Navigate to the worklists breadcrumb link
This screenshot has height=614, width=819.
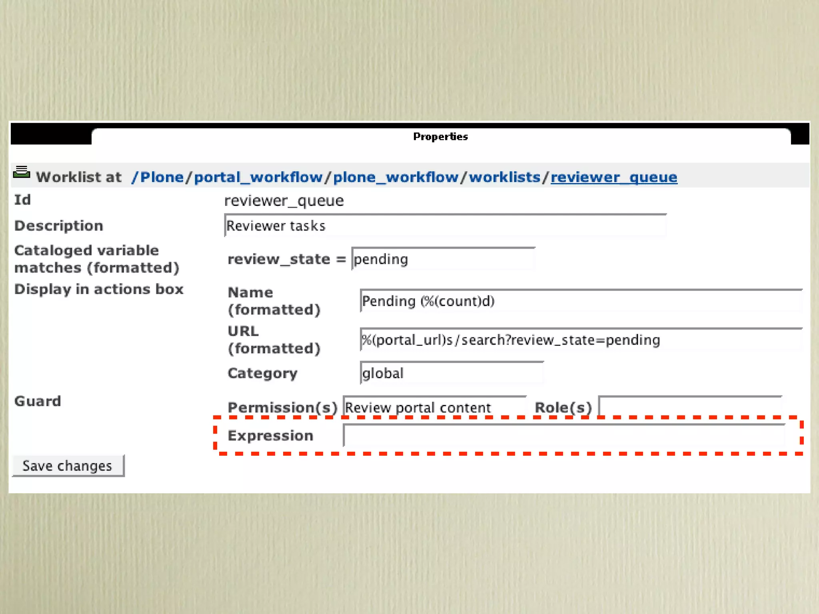pyautogui.click(x=504, y=177)
